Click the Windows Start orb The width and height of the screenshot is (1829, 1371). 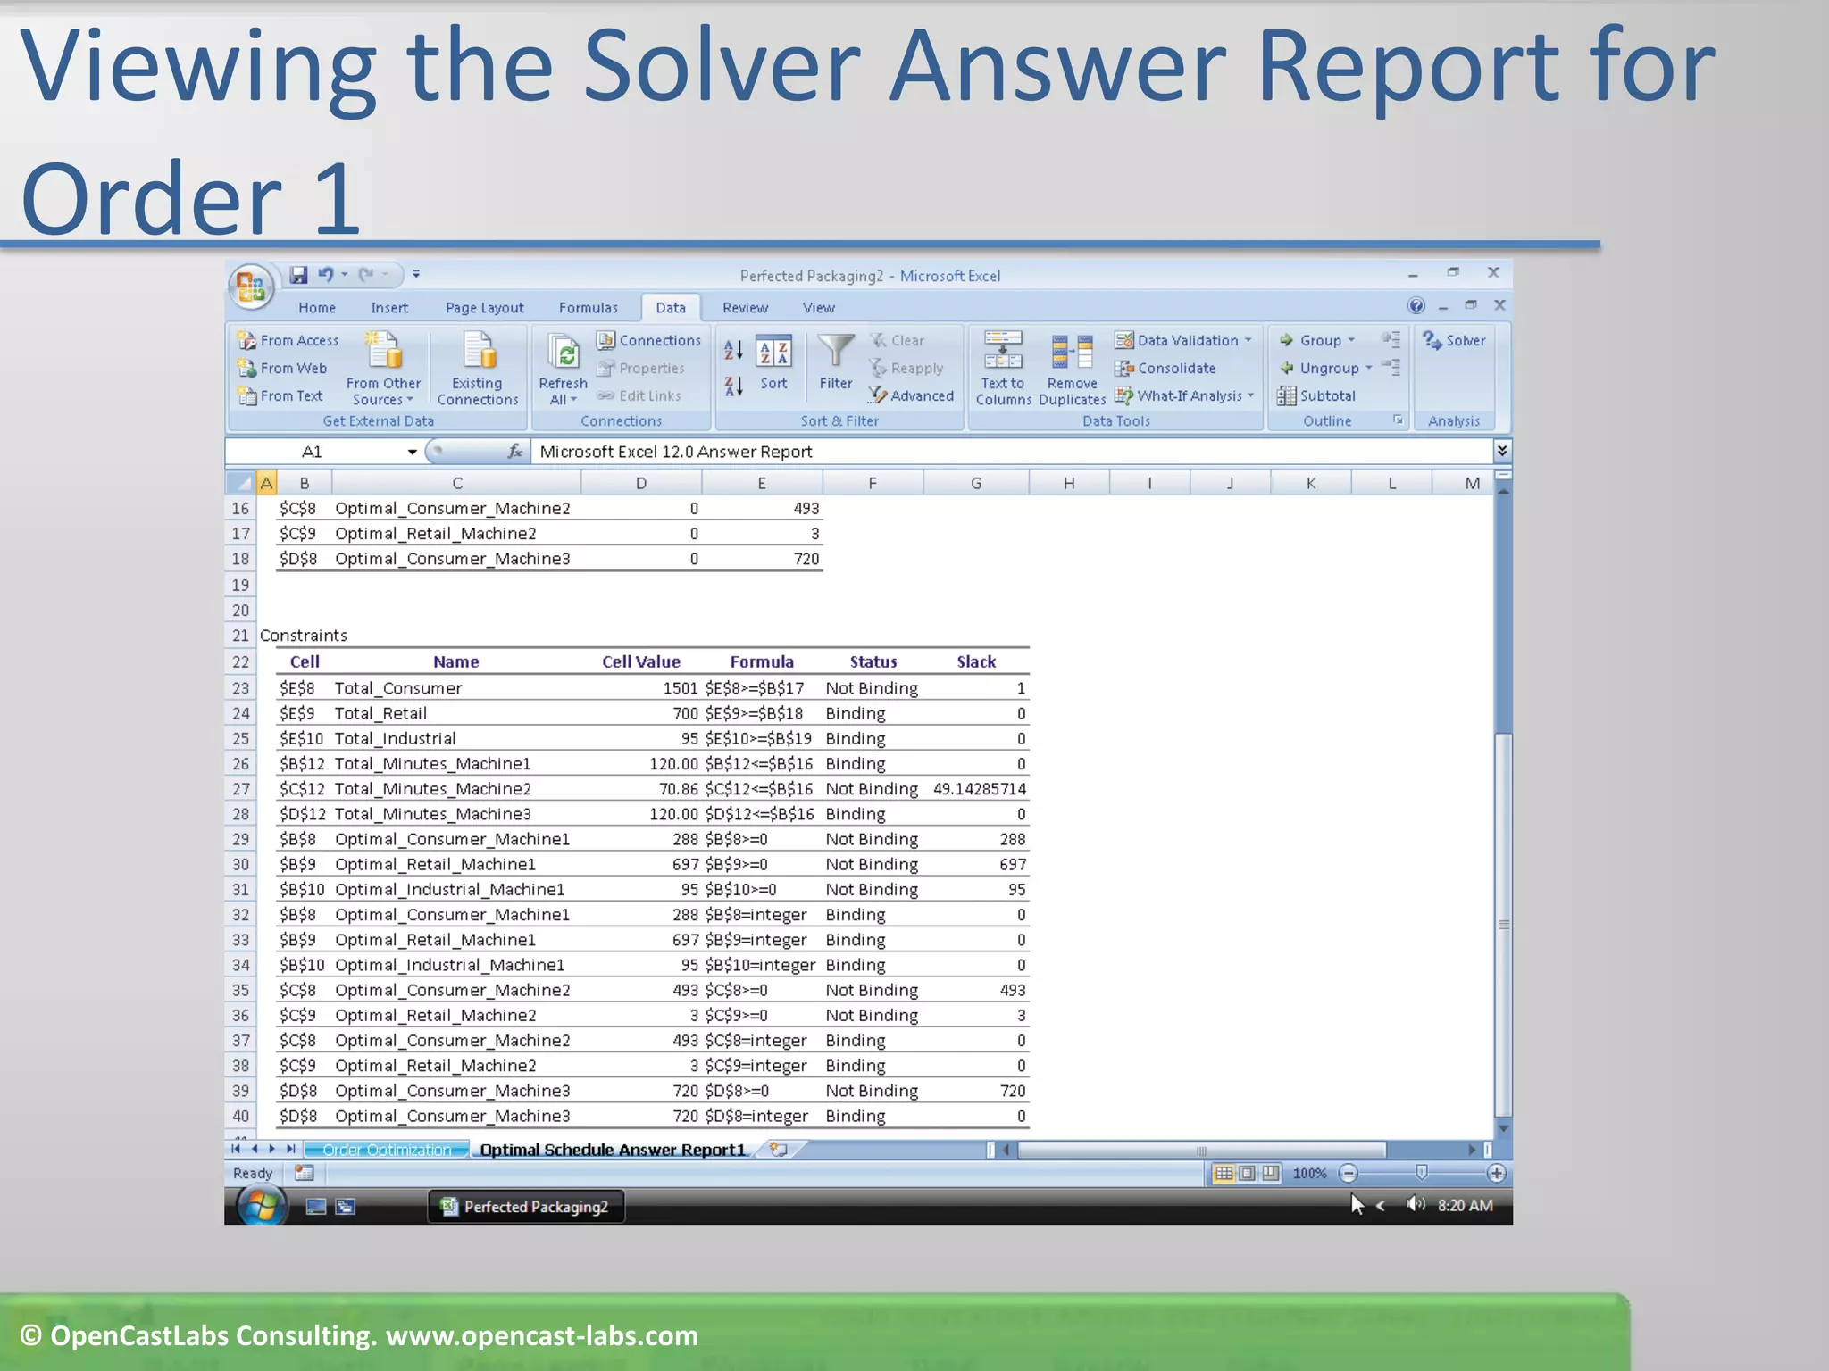click(x=261, y=1206)
